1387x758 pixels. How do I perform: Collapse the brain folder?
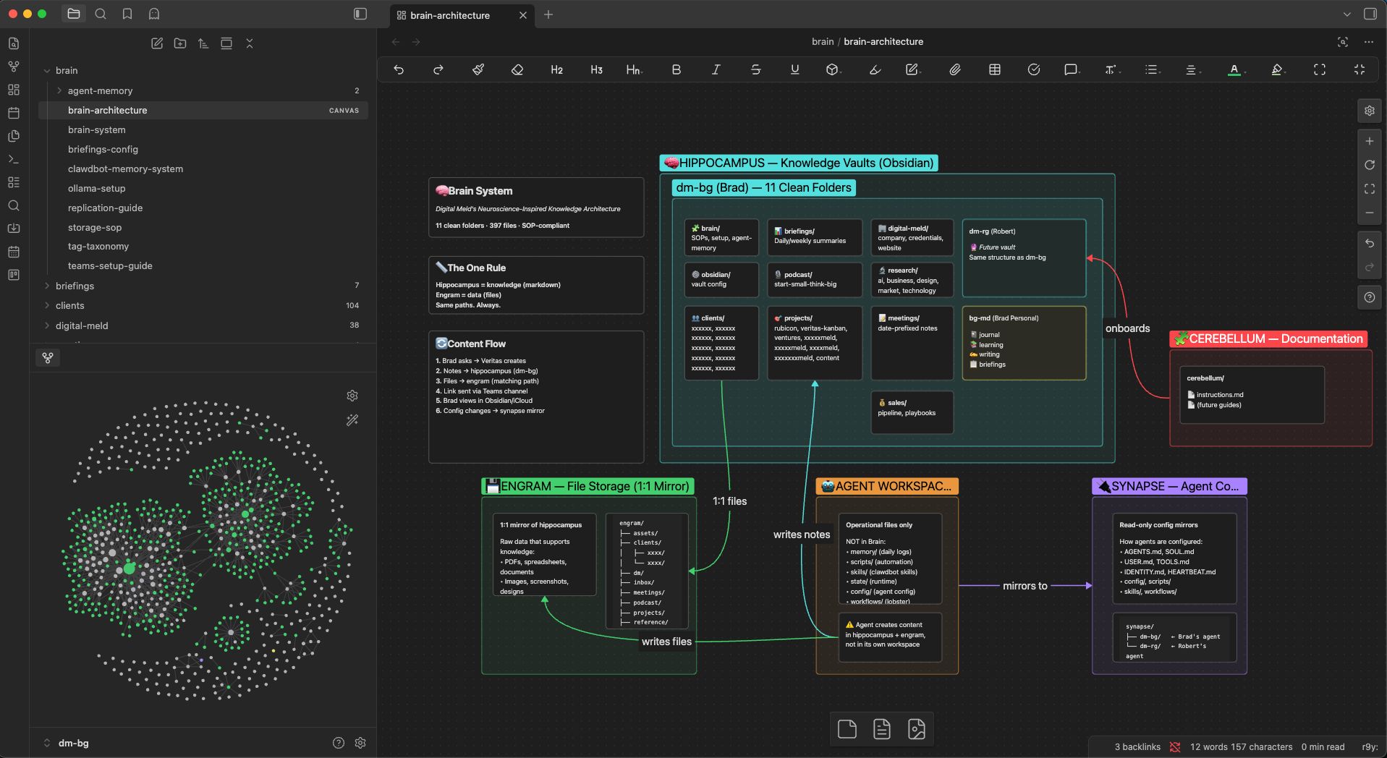[47, 70]
